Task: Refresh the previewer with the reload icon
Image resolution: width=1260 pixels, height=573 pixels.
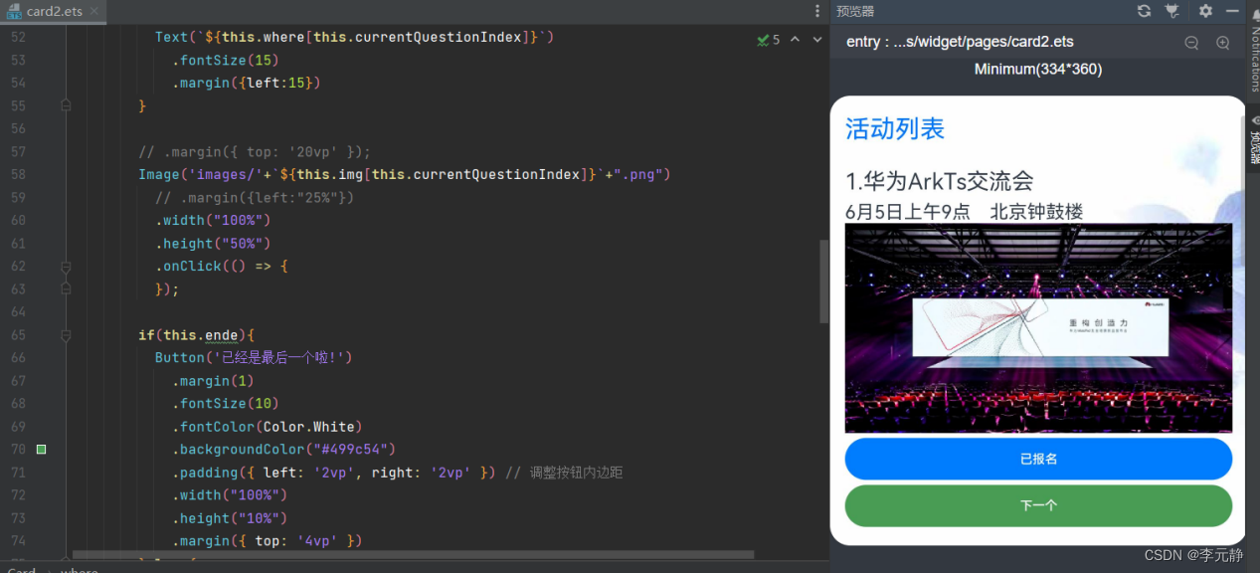Action: click(1145, 11)
